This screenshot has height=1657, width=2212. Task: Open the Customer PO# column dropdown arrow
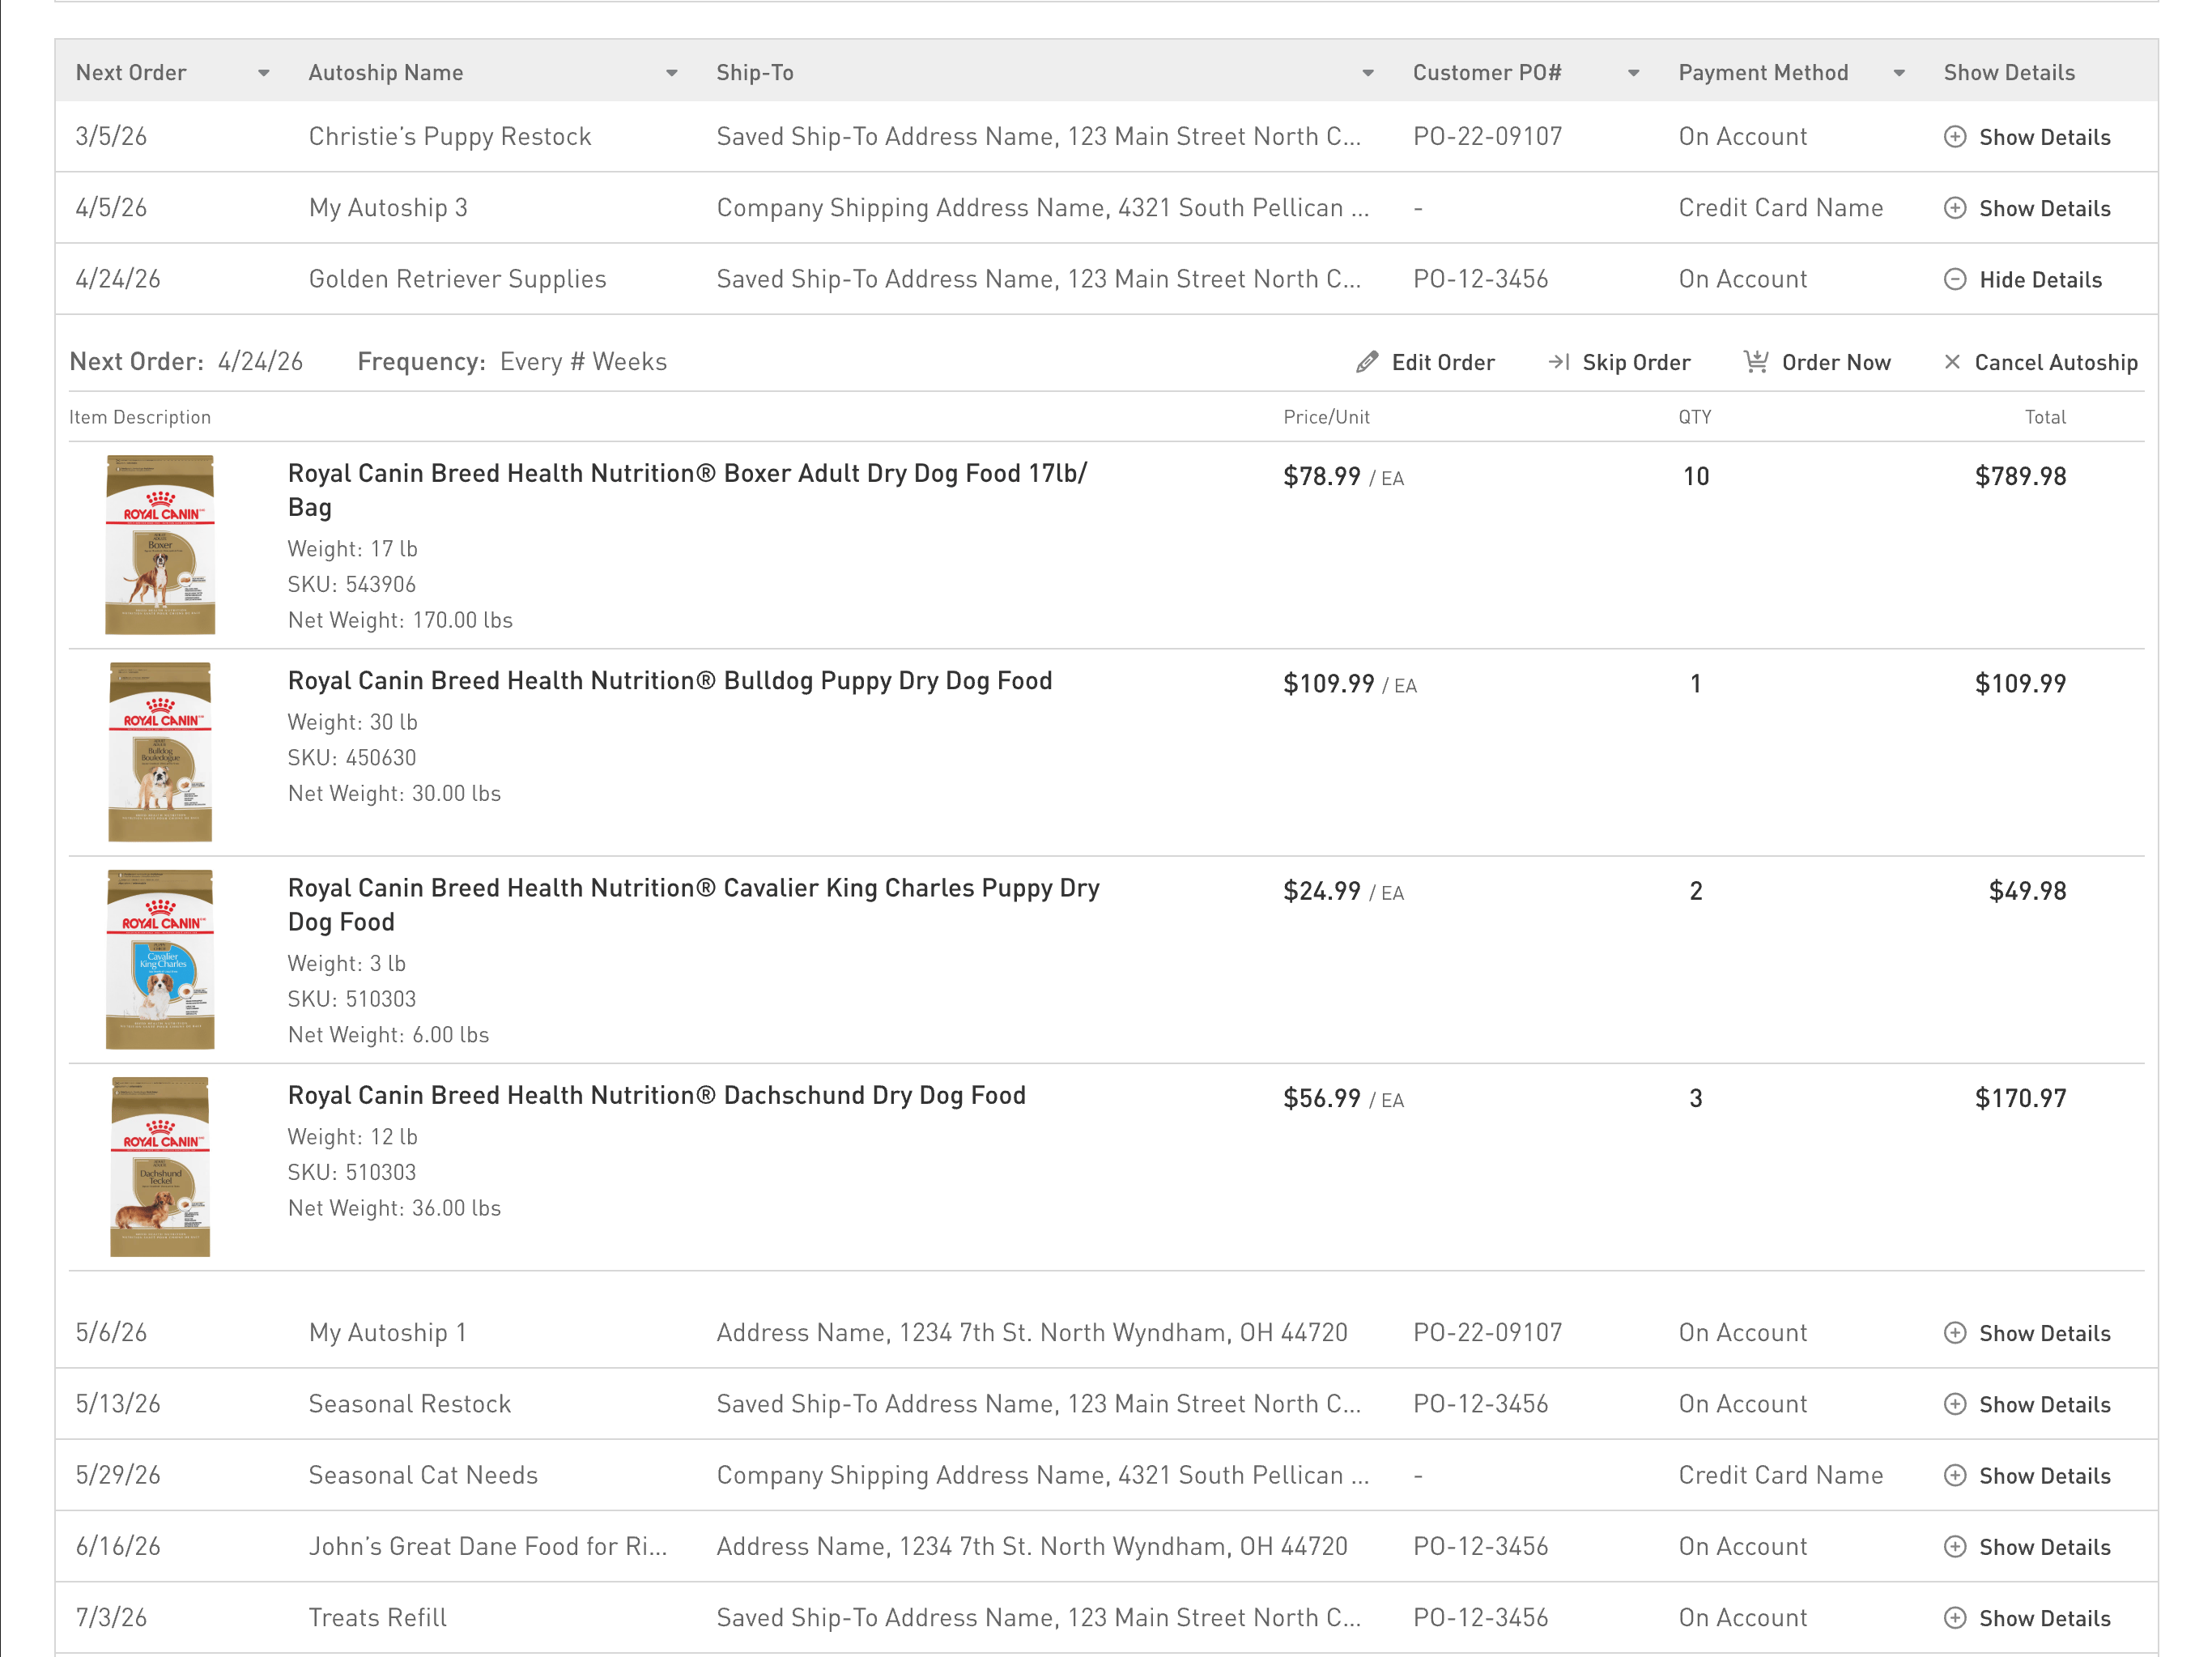click(1634, 73)
